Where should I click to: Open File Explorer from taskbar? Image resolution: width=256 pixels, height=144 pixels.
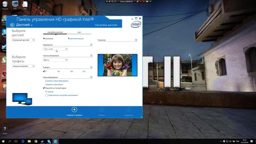[29, 141]
